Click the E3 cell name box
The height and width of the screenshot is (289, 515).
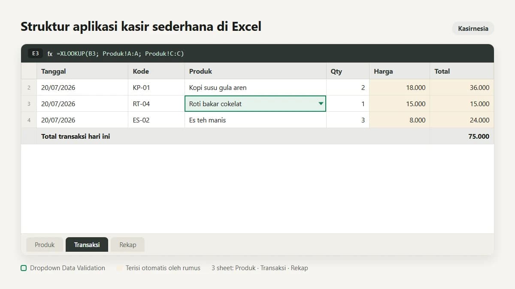tap(36, 54)
